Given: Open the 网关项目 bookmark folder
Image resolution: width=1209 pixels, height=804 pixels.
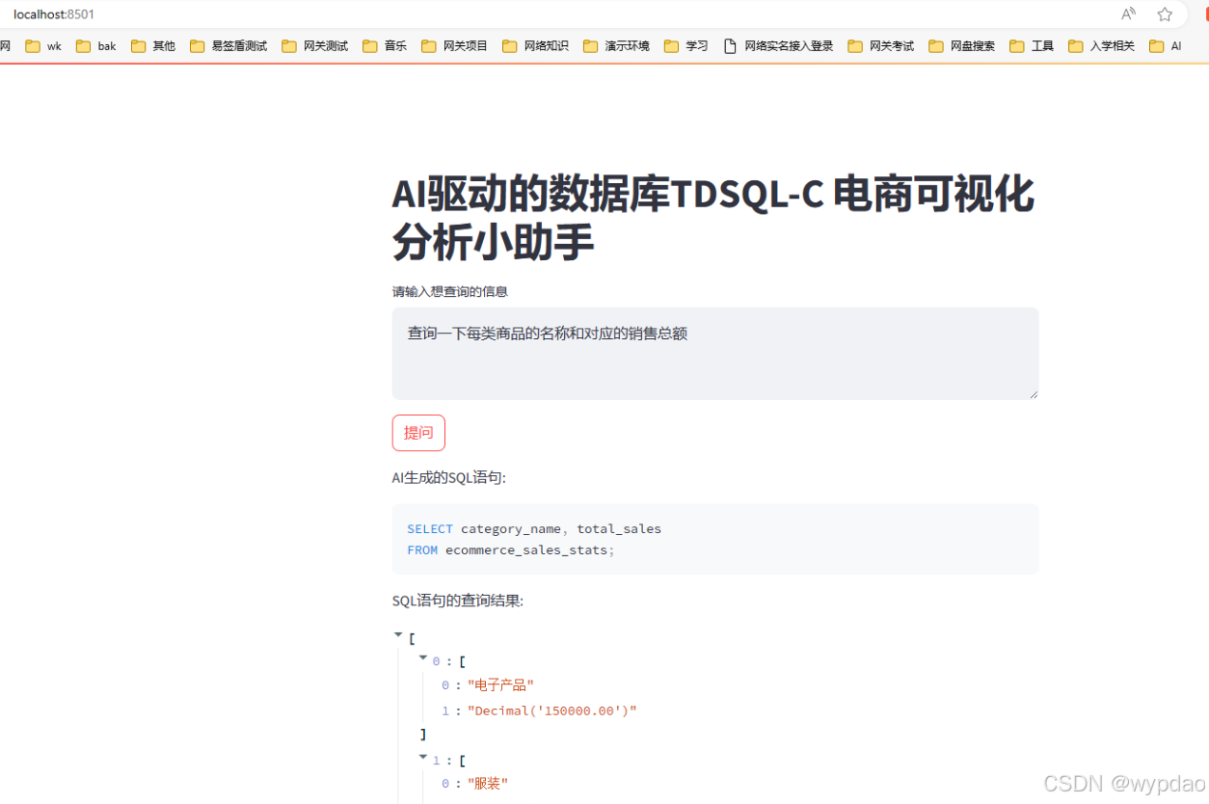Looking at the screenshot, I should [455, 45].
